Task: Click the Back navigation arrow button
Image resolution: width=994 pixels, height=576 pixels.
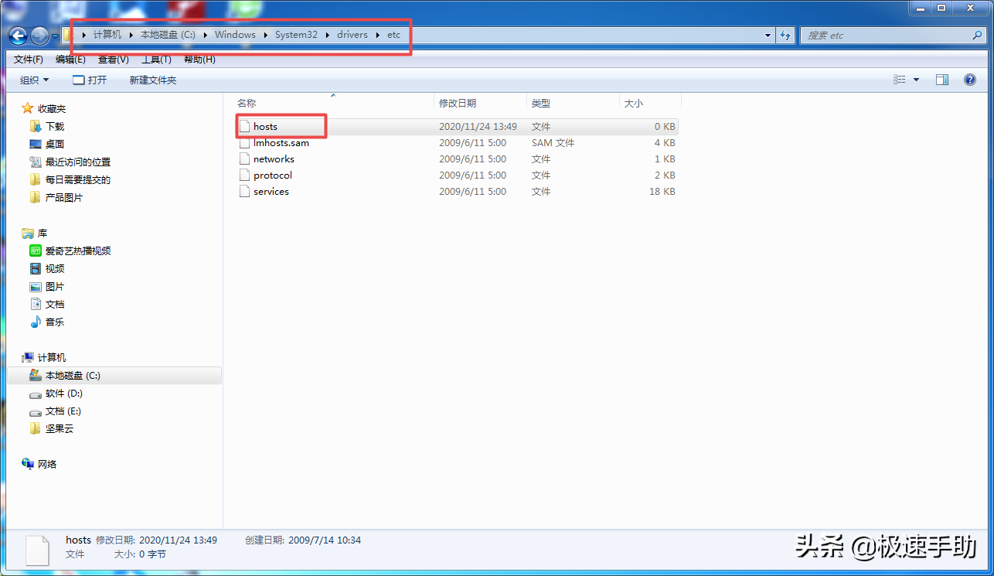Action: coord(19,36)
